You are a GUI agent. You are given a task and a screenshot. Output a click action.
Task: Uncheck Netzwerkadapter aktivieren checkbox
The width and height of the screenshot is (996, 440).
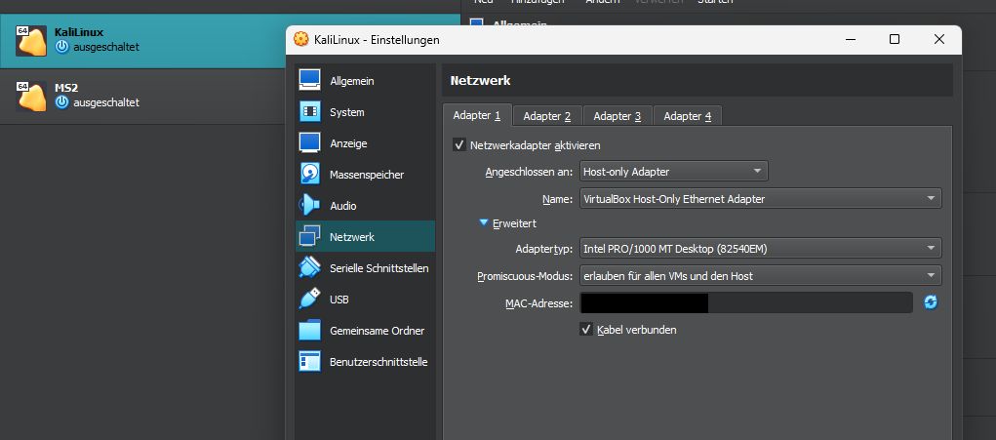coord(459,145)
